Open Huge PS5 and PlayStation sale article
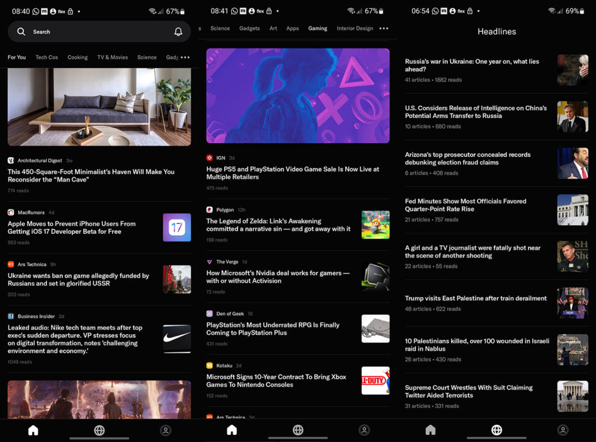This screenshot has height=442, width=596. pyautogui.click(x=293, y=173)
